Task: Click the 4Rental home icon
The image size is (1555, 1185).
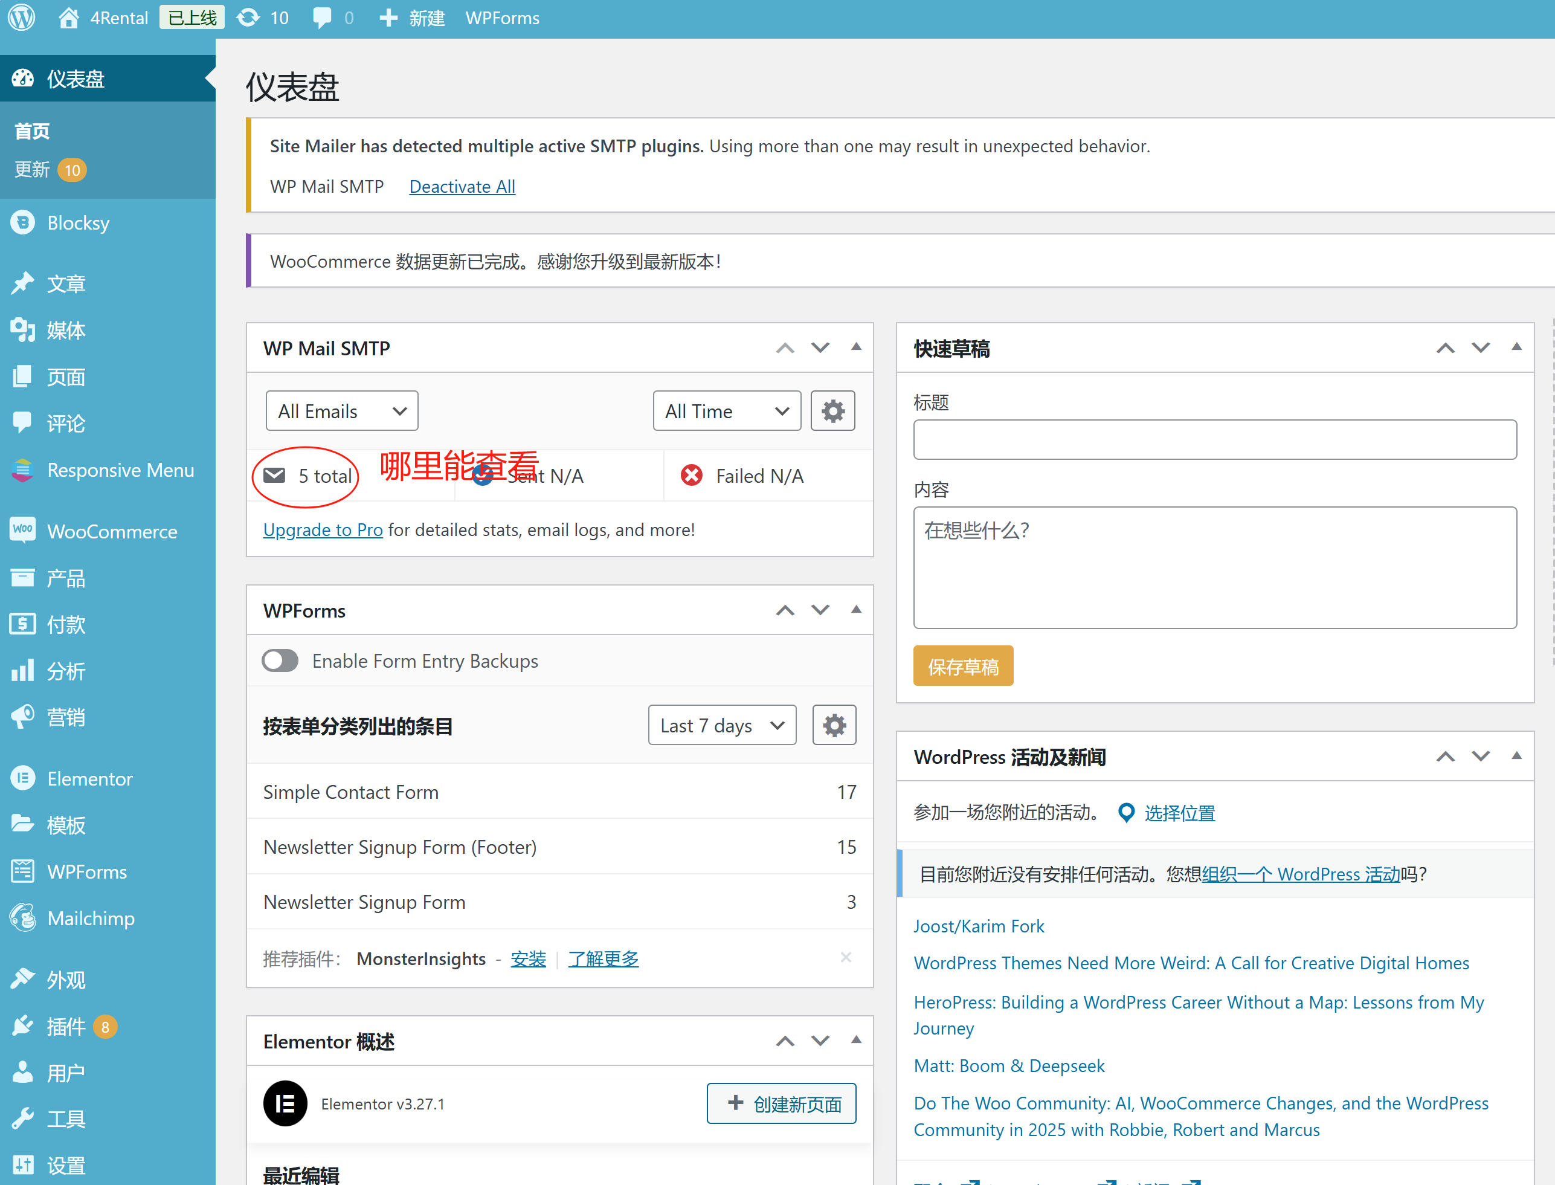Action: pyautogui.click(x=68, y=18)
